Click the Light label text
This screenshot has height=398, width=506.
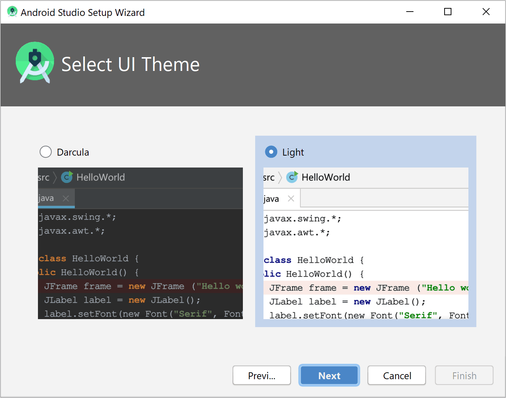293,152
